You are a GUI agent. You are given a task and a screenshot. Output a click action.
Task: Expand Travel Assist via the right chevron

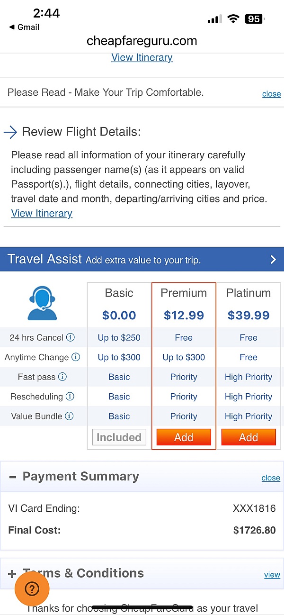tap(273, 259)
